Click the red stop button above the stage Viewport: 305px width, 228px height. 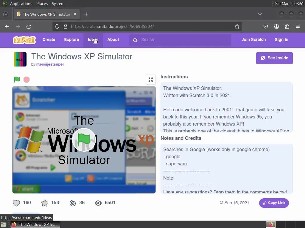point(27,80)
